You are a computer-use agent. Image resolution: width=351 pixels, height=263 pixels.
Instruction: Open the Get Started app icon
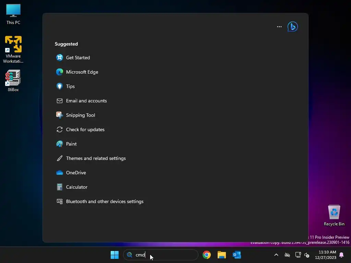point(60,58)
